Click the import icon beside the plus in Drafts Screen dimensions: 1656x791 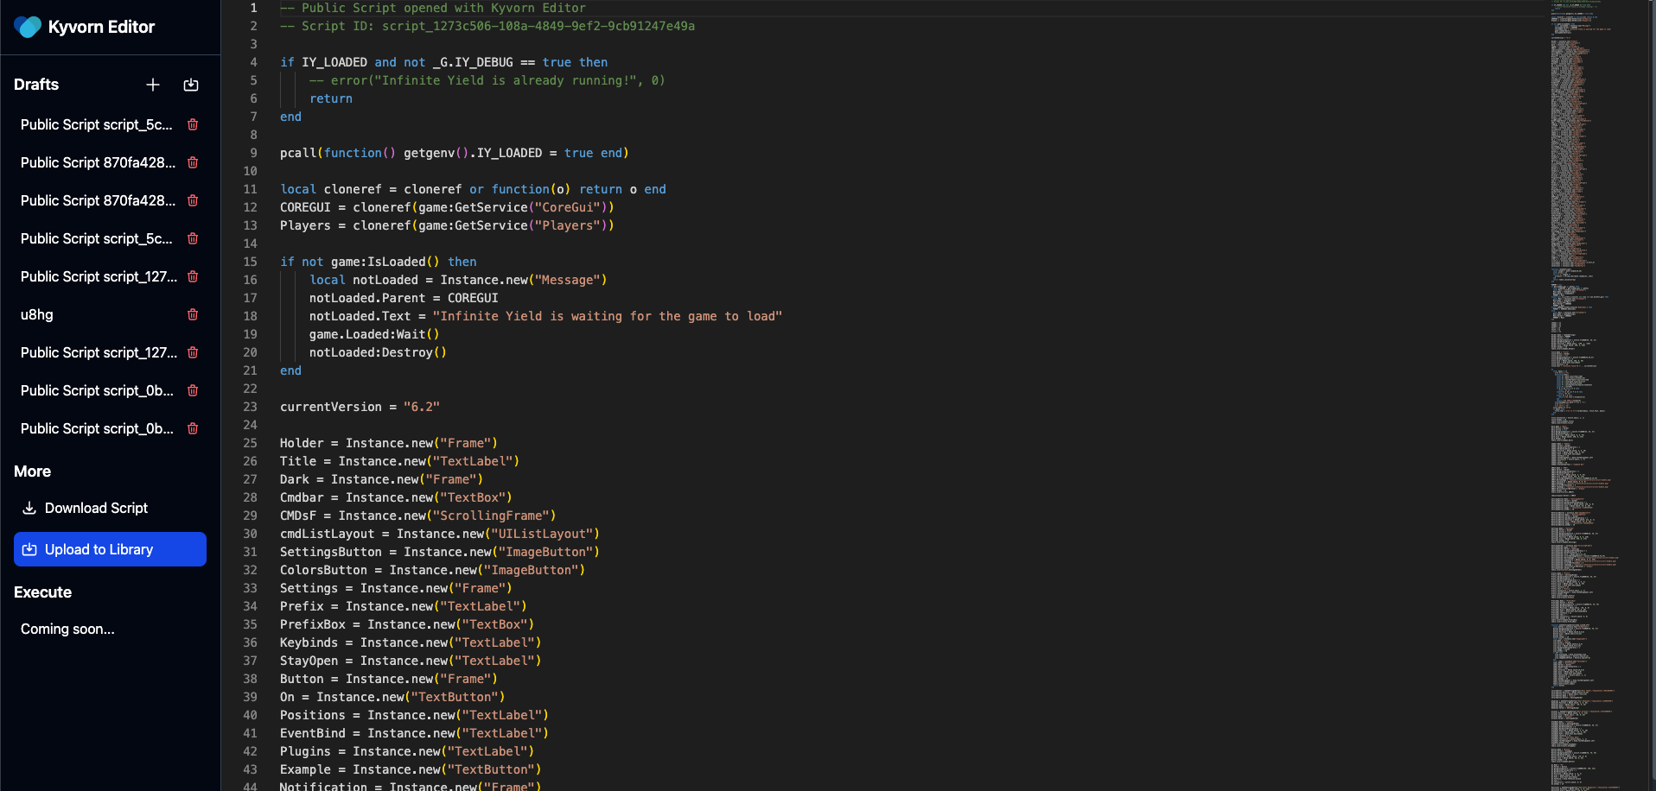191,85
